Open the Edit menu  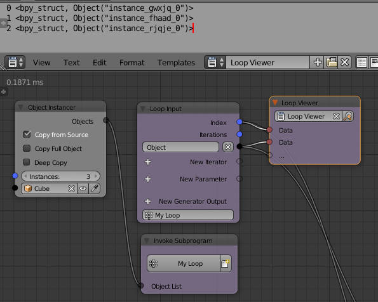coord(99,63)
